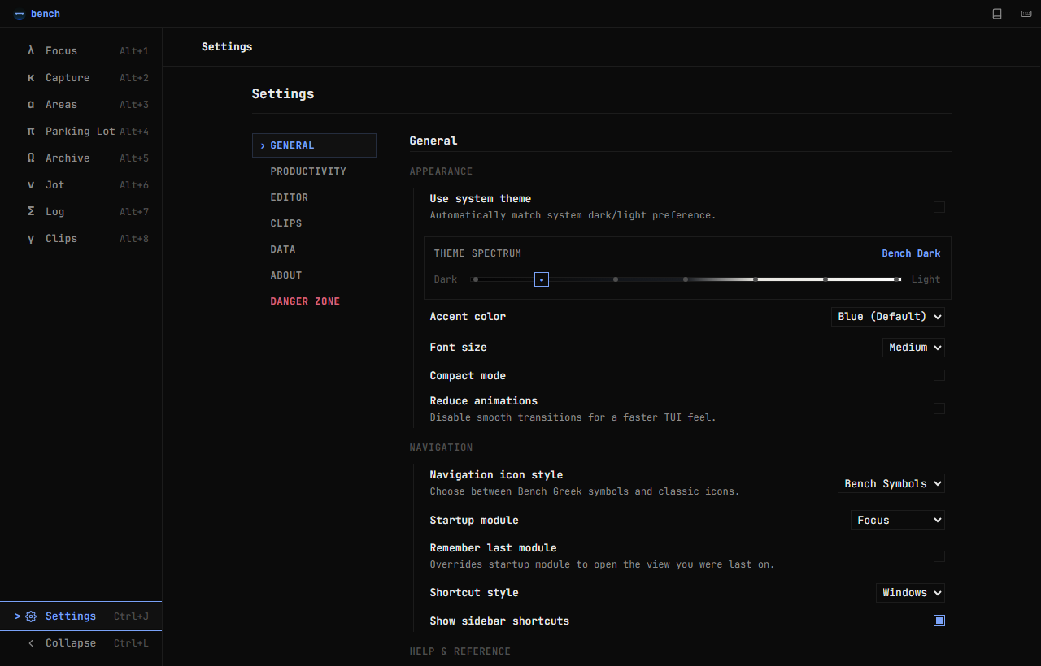Open Navigation icon style dropdown
1041x666 pixels.
click(x=891, y=483)
